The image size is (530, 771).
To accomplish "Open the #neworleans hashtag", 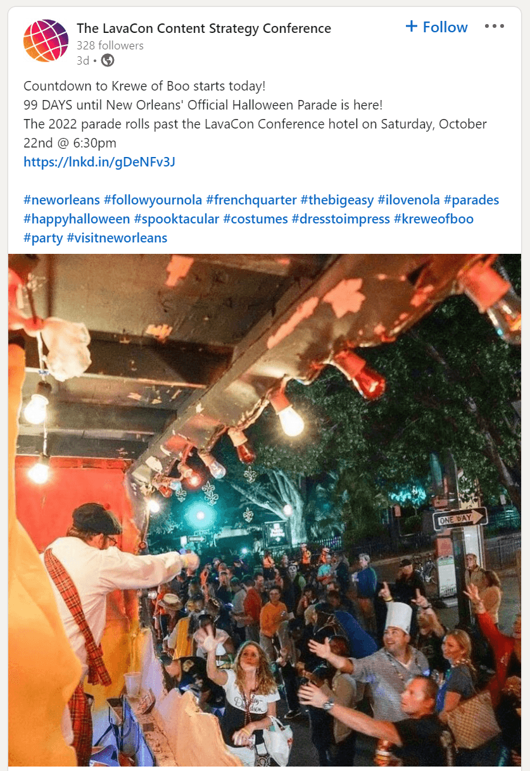I will pos(61,200).
